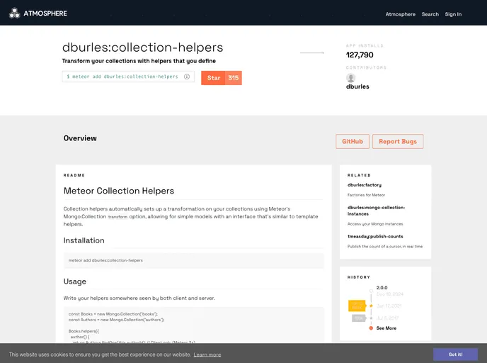The height and width of the screenshot is (363, 487).
Task: Open the GitHub repository button
Action: pos(353,142)
